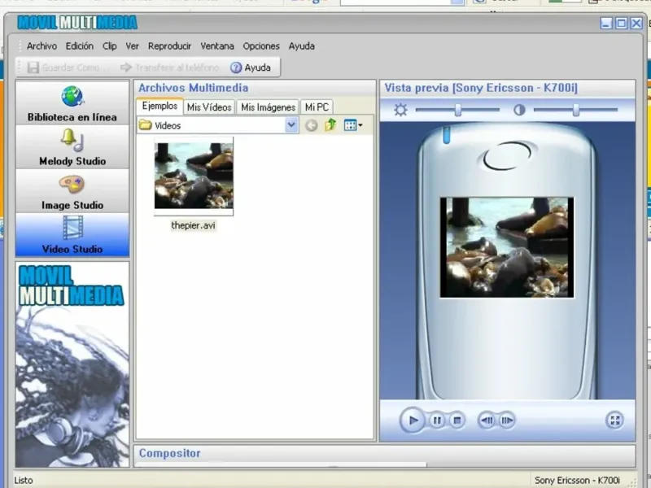Click the grayed back navigation arrow
The width and height of the screenshot is (651, 488).
(x=311, y=125)
